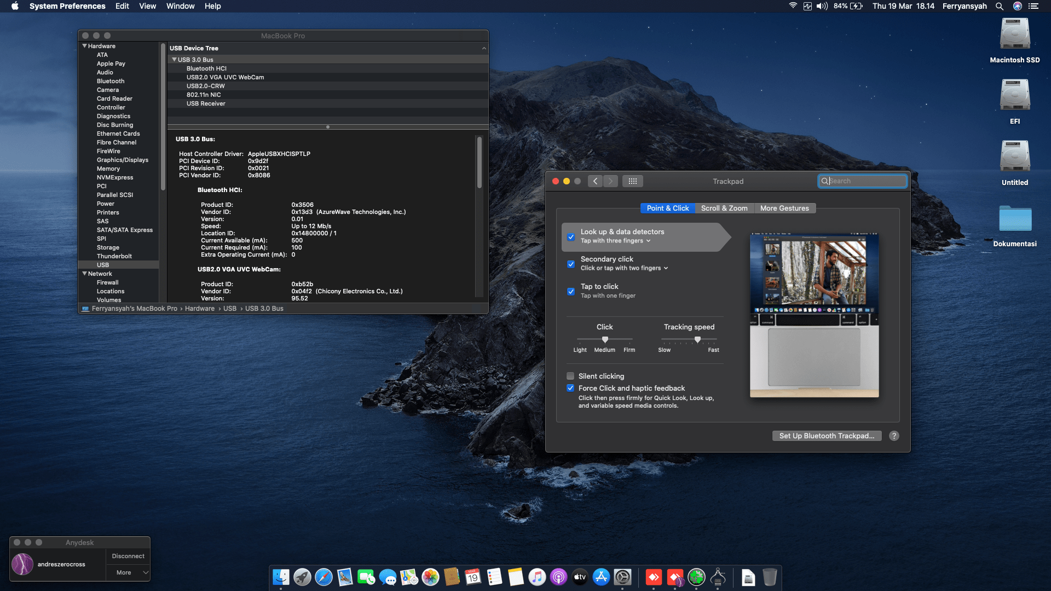
Task: Open 'Click or tap with two fingers' dropdown
Action: click(x=625, y=268)
